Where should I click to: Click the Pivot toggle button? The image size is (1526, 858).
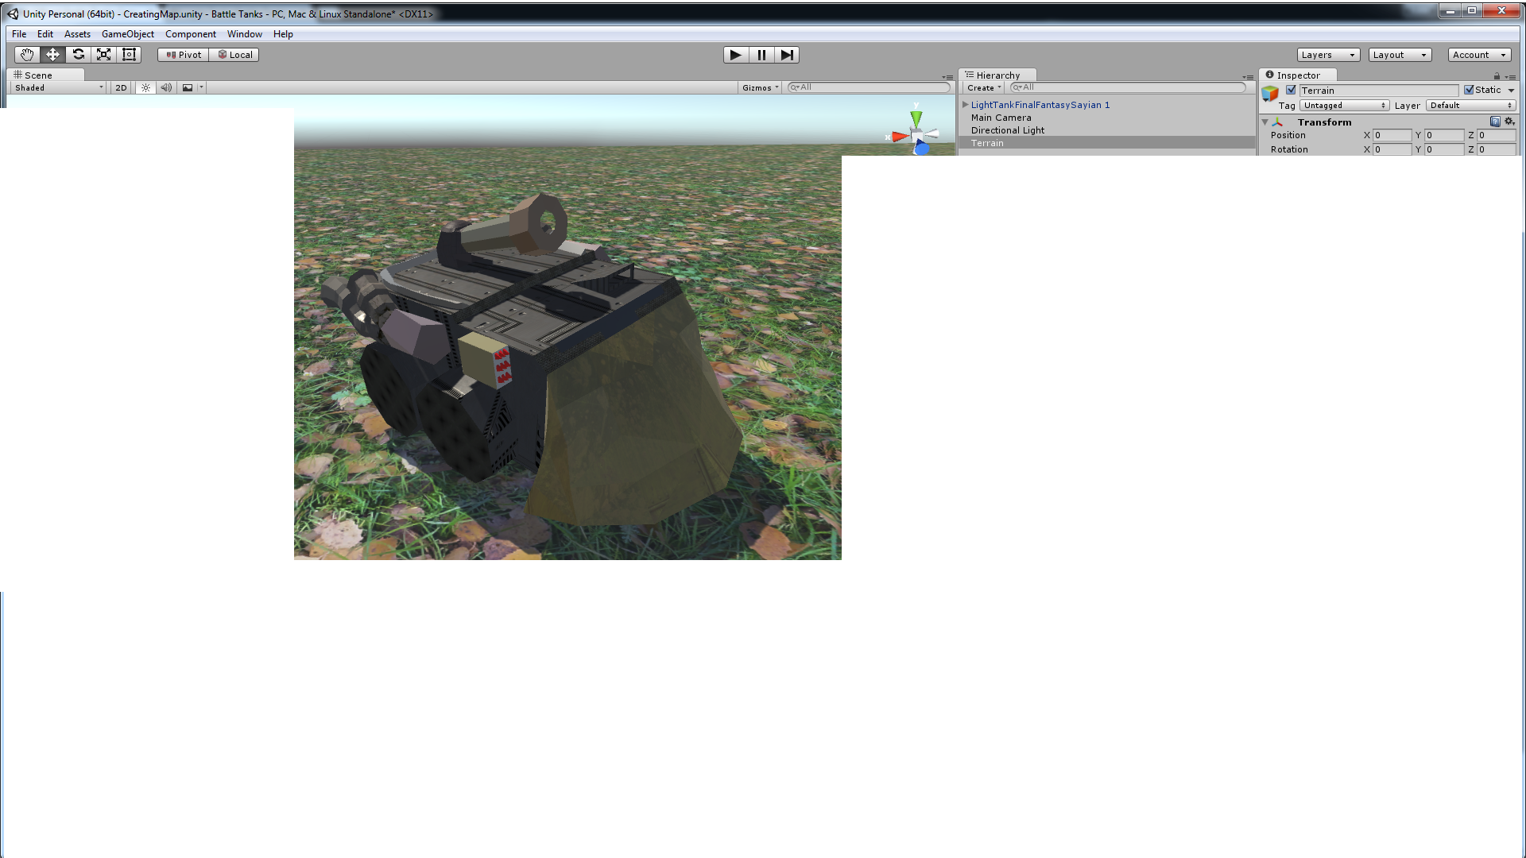click(184, 55)
